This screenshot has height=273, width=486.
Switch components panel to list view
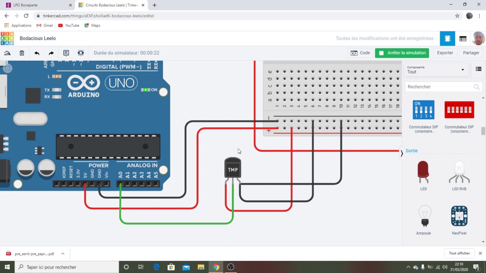click(478, 69)
